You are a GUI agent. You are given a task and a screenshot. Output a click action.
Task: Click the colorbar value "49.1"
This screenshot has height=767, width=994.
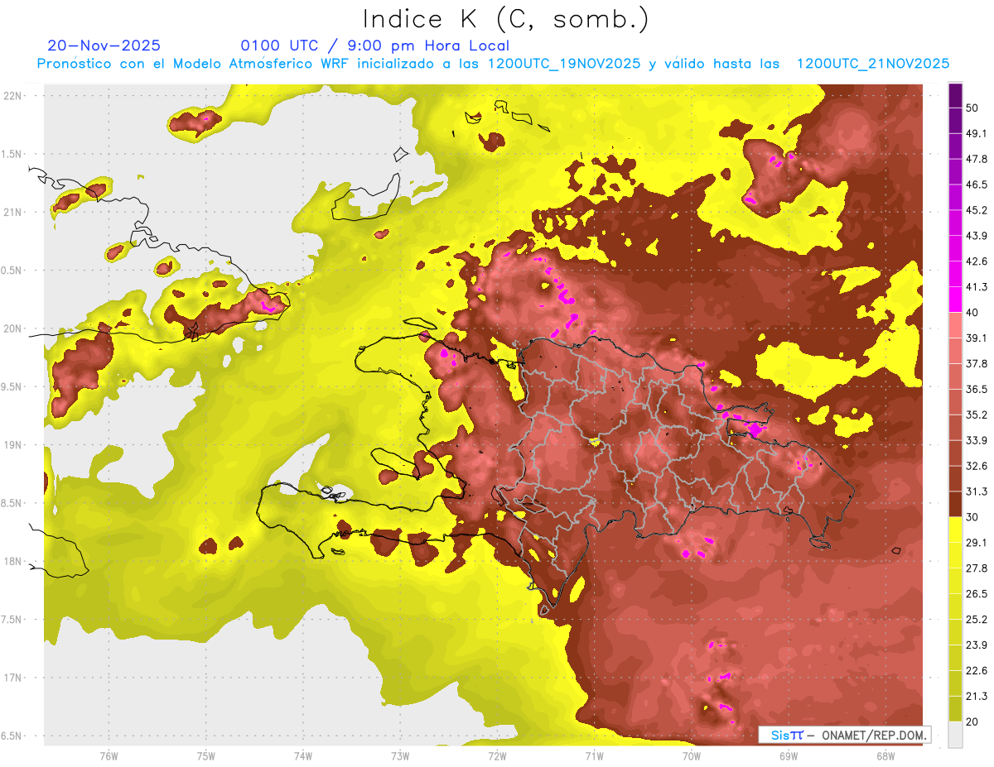click(x=977, y=133)
